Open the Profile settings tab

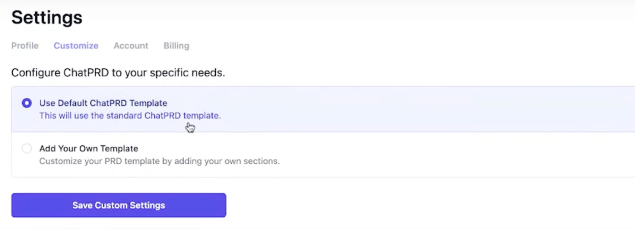tap(25, 46)
